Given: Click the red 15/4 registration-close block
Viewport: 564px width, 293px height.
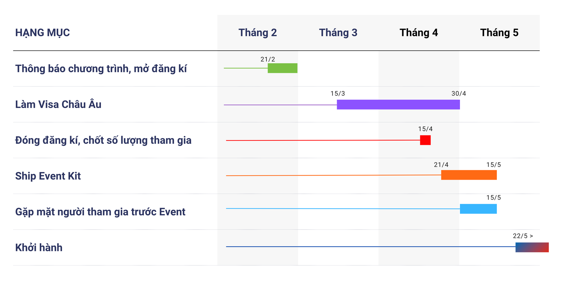Looking at the screenshot, I should pos(425,140).
